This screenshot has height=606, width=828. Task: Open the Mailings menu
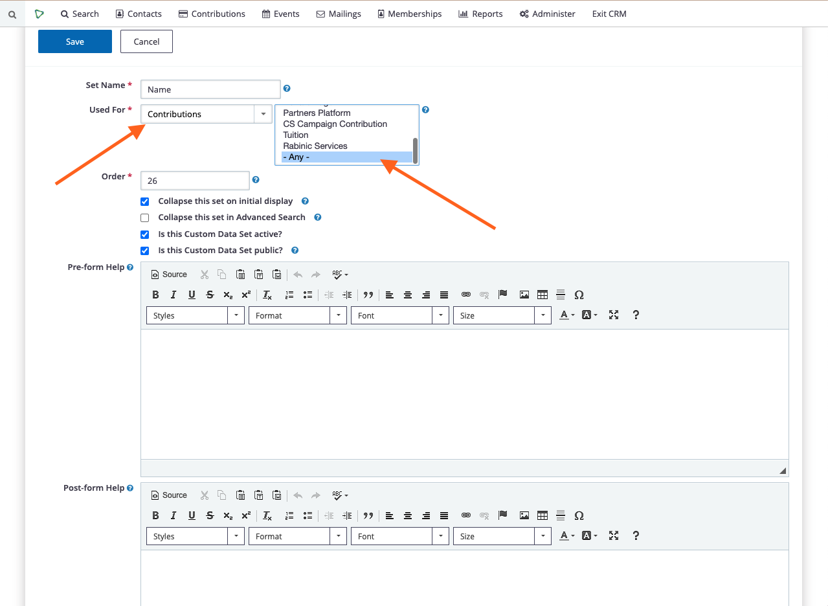(339, 14)
